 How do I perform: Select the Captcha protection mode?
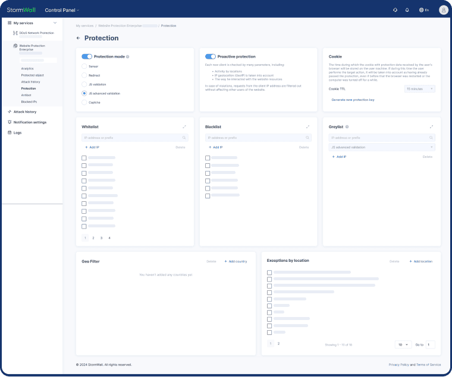[x=84, y=102]
